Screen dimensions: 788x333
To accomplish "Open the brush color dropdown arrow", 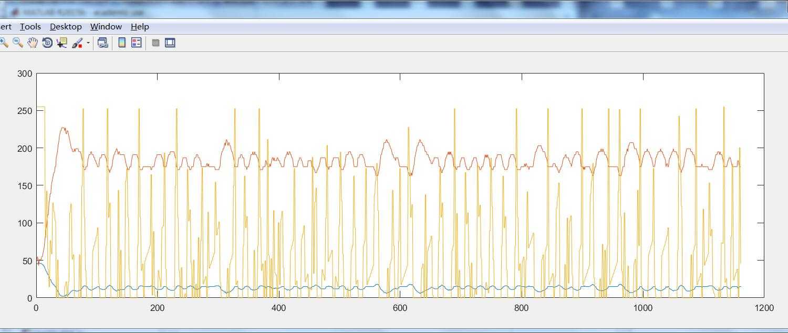I will click(88, 43).
